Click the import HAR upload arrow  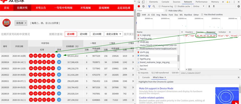tap(209, 6)
